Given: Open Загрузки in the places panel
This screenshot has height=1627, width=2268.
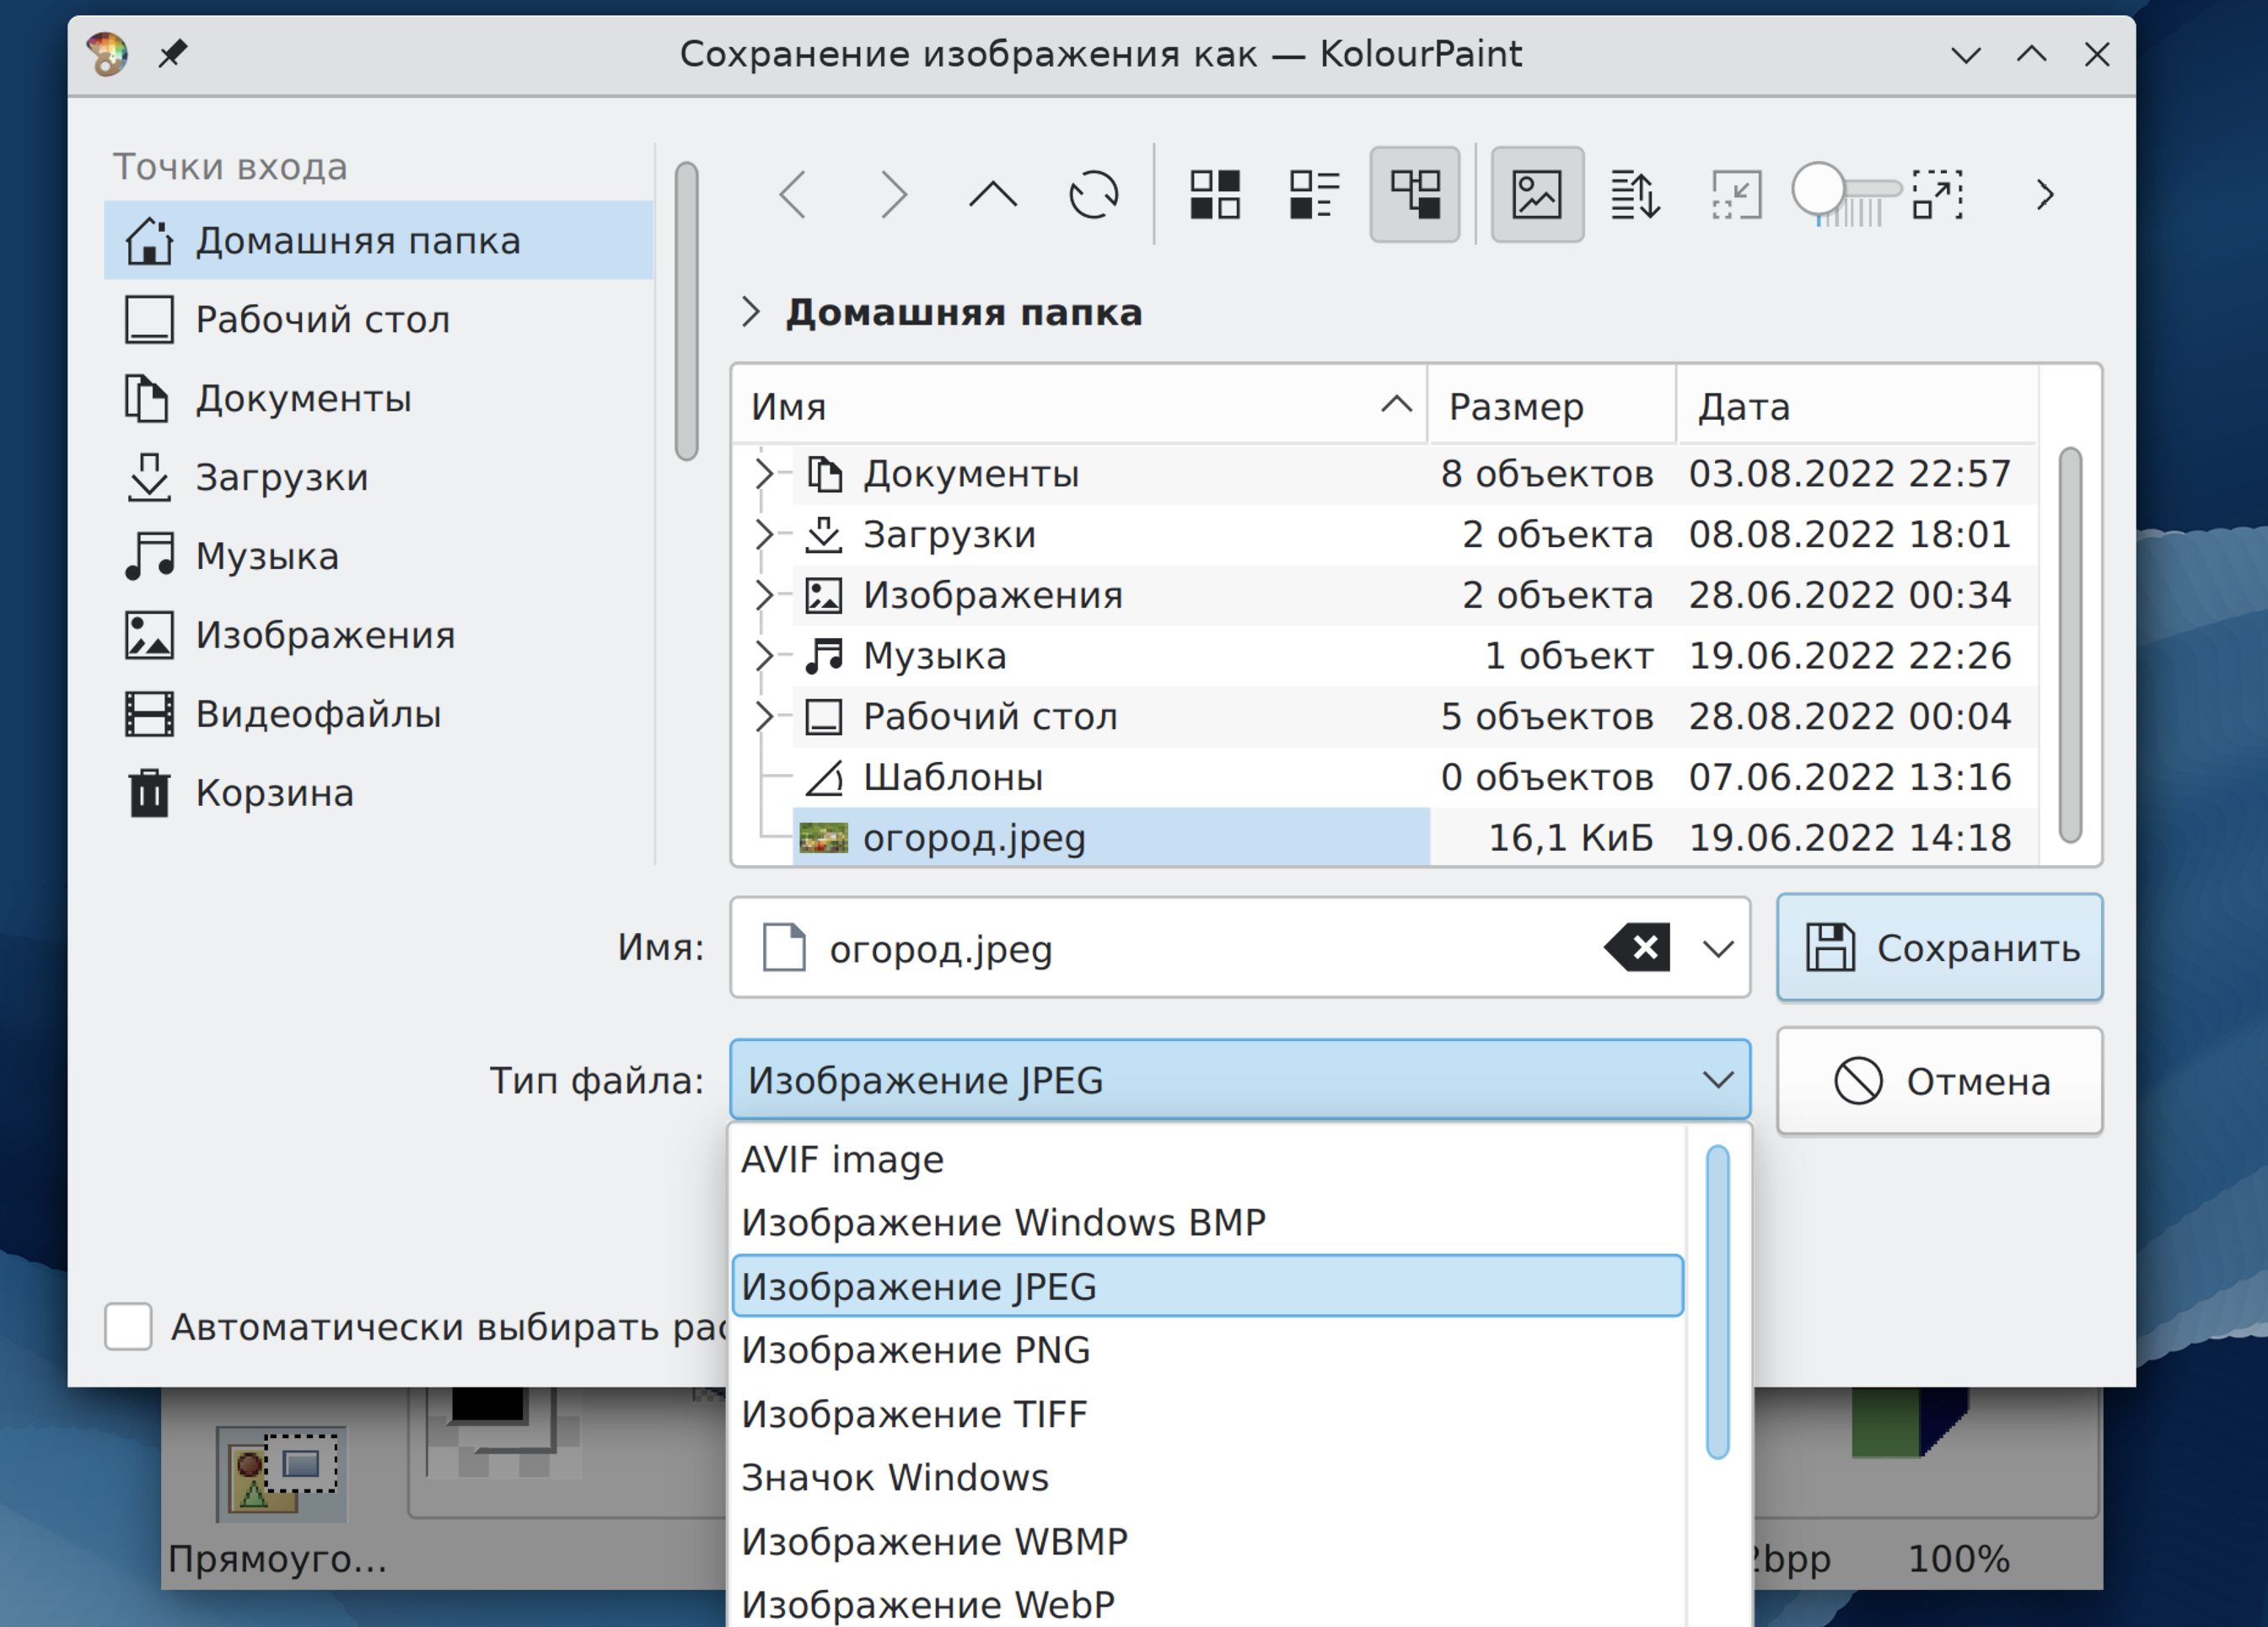Looking at the screenshot, I should coord(378,477).
